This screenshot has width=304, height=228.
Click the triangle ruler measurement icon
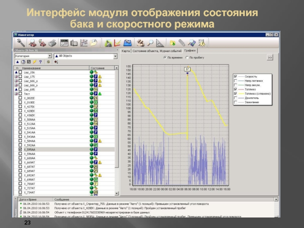pyautogui.click(x=160, y=43)
